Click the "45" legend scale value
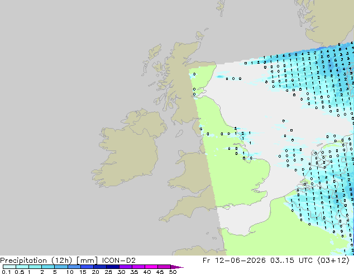 pos(160,272)
